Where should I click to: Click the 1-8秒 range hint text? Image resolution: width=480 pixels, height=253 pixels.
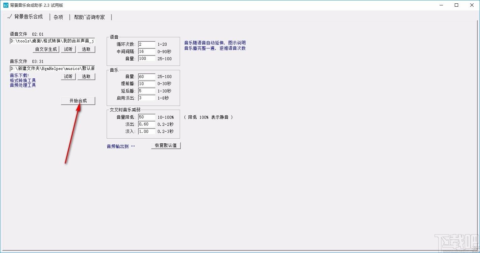(163, 98)
